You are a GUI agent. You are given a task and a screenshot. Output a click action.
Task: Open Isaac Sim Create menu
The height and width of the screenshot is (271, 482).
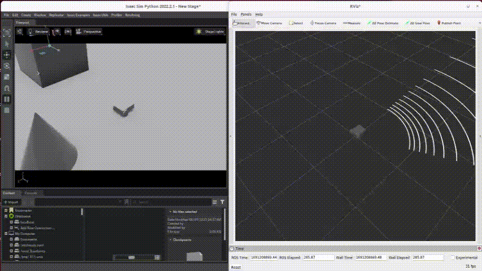pyautogui.click(x=26, y=15)
